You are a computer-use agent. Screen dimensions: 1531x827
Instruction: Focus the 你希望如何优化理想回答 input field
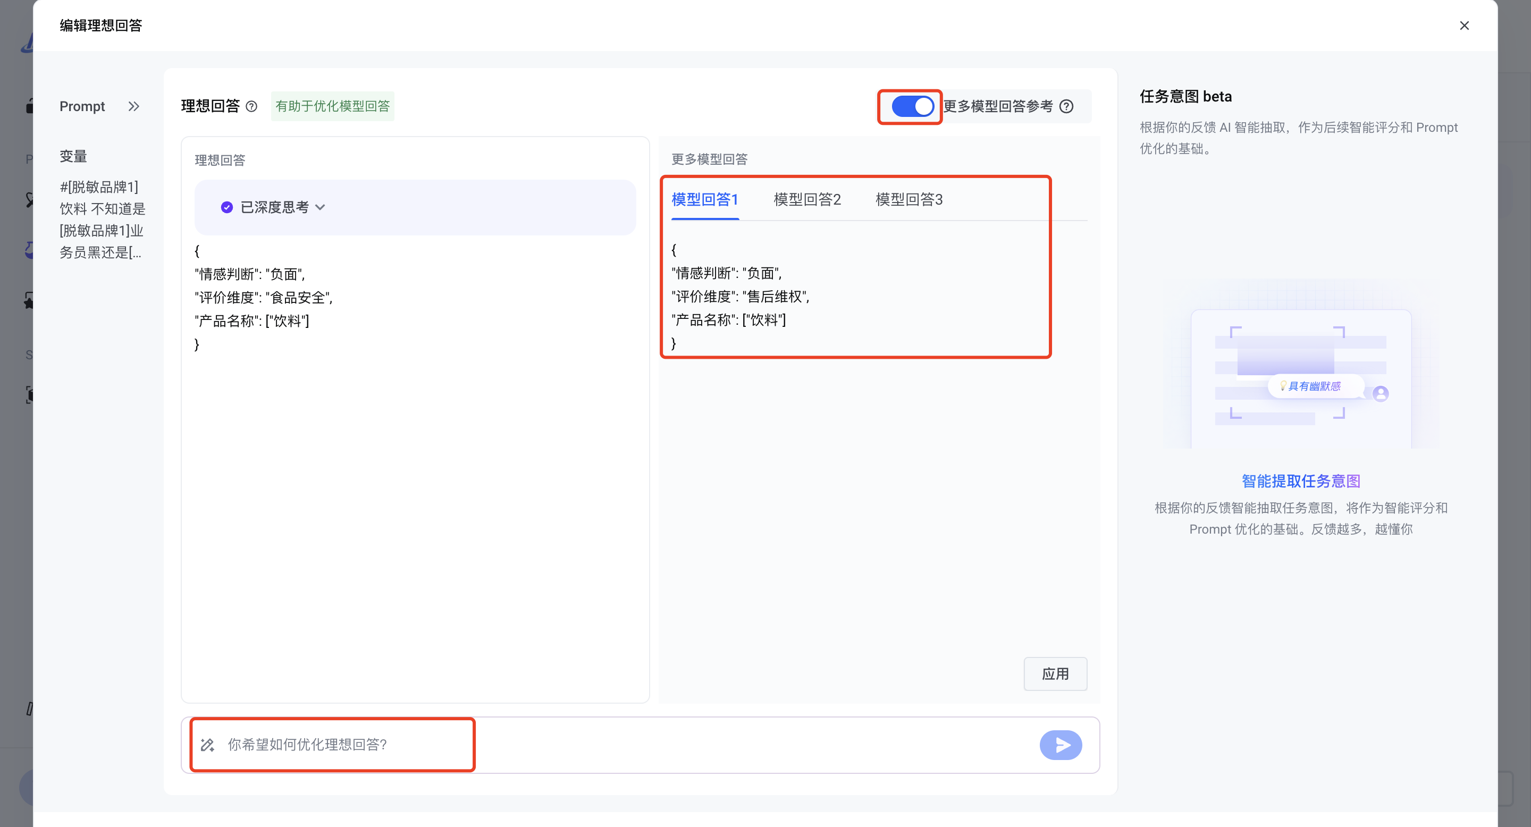pyautogui.click(x=624, y=745)
